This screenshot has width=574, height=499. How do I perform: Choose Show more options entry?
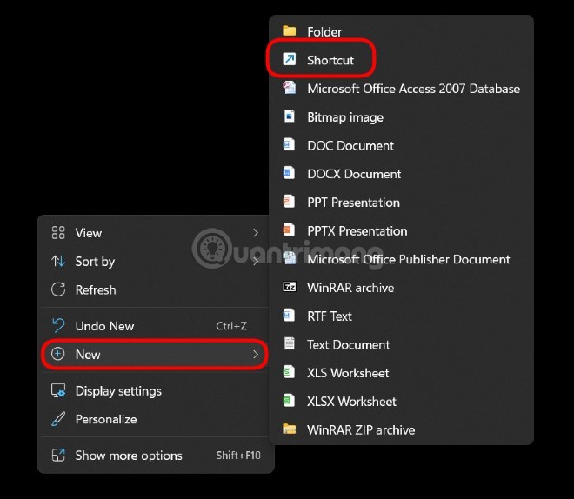coord(129,456)
